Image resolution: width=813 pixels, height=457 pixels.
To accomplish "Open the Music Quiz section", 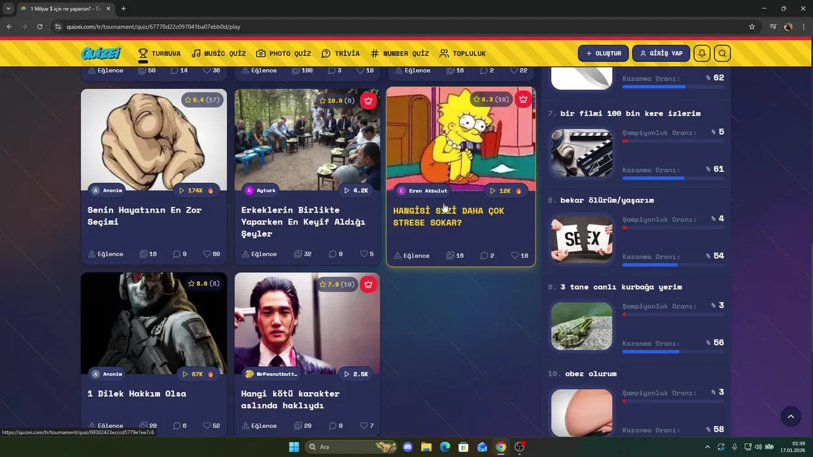I will (218, 53).
